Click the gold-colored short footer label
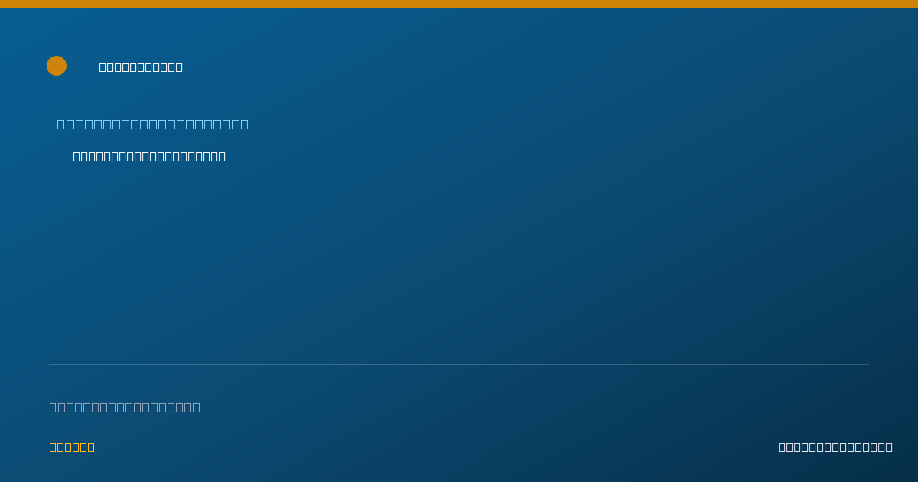The image size is (918, 482). [x=72, y=447]
